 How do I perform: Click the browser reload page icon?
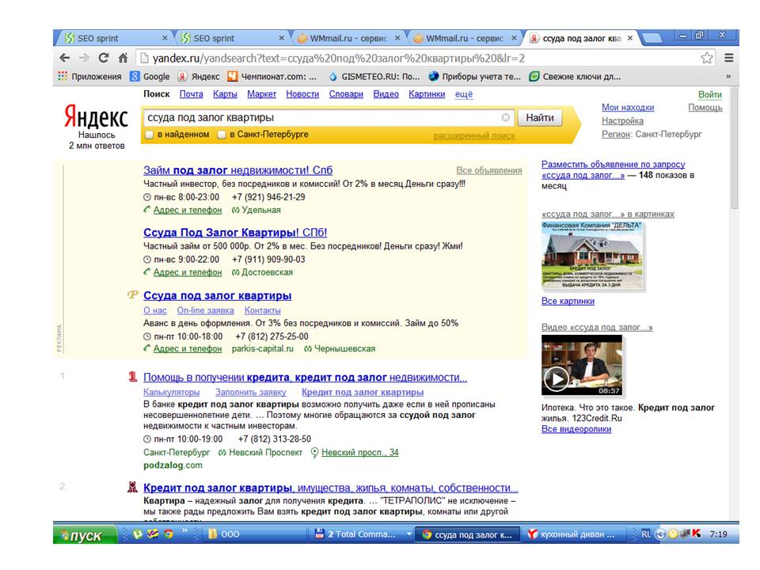click(103, 58)
